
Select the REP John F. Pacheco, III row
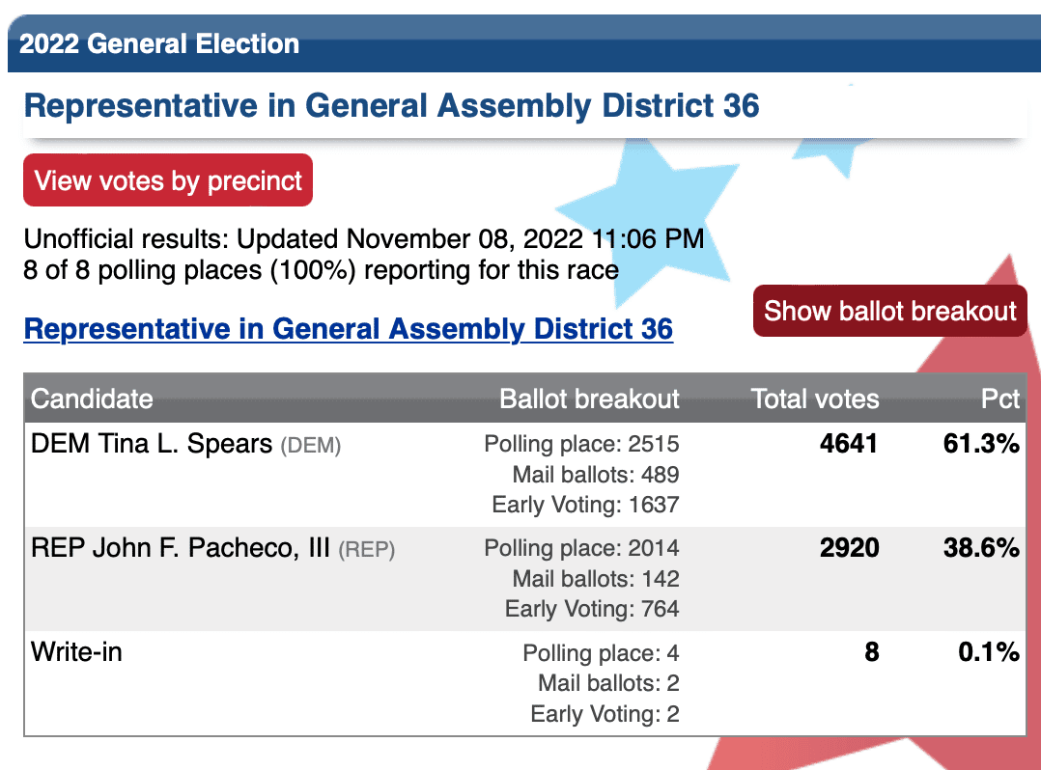(x=524, y=579)
